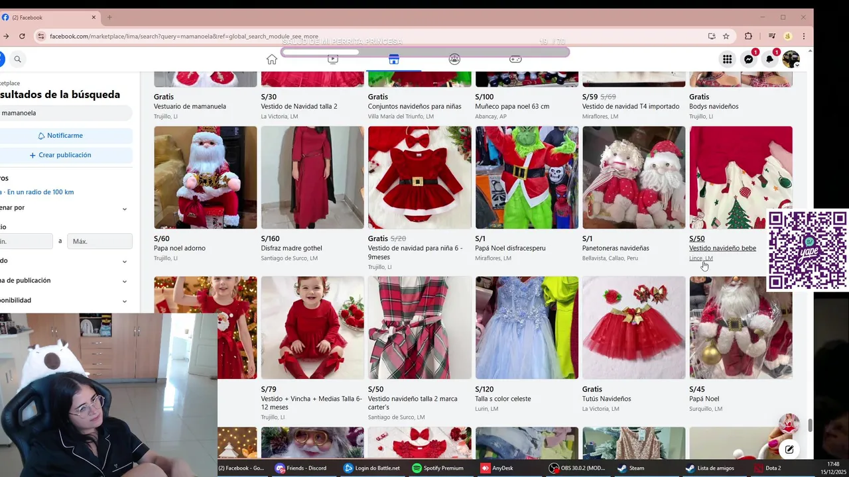Open the Vestido de navidad T4 importado title
This screenshot has width=849, height=477.
[x=631, y=107]
